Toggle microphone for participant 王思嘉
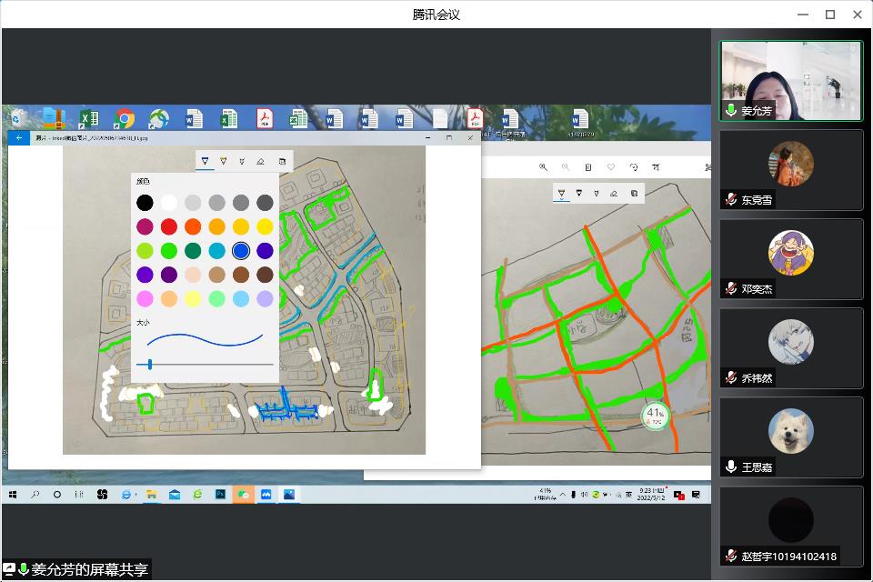 pos(730,467)
